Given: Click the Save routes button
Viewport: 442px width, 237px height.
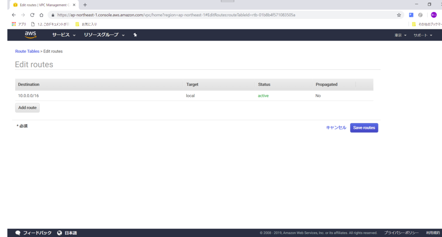Looking at the screenshot, I should coord(364,128).
